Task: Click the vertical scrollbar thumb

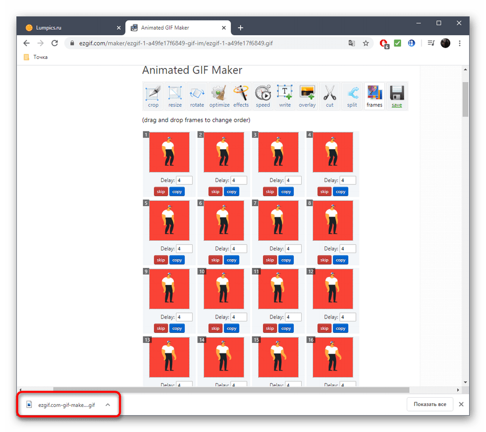Action: tap(465, 99)
